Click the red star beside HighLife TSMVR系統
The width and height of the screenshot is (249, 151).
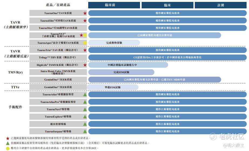tap(85, 65)
